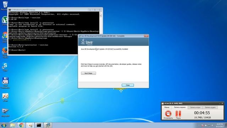Image resolution: width=227 pixels, height=128 pixels.
Task: Click the 'Version 5.1.2' output line in cmd
Action: tap(16, 47)
